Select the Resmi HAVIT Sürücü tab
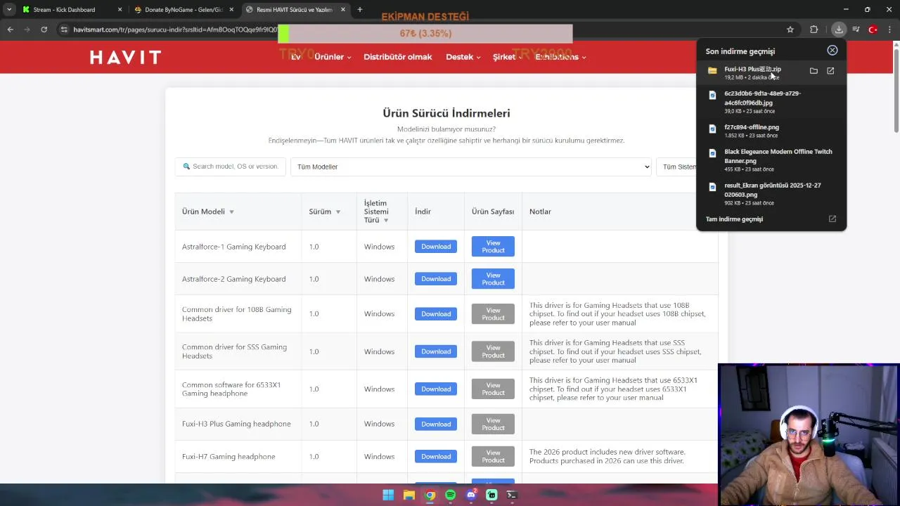This screenshot has width=900, height=506. coord(295,10)
